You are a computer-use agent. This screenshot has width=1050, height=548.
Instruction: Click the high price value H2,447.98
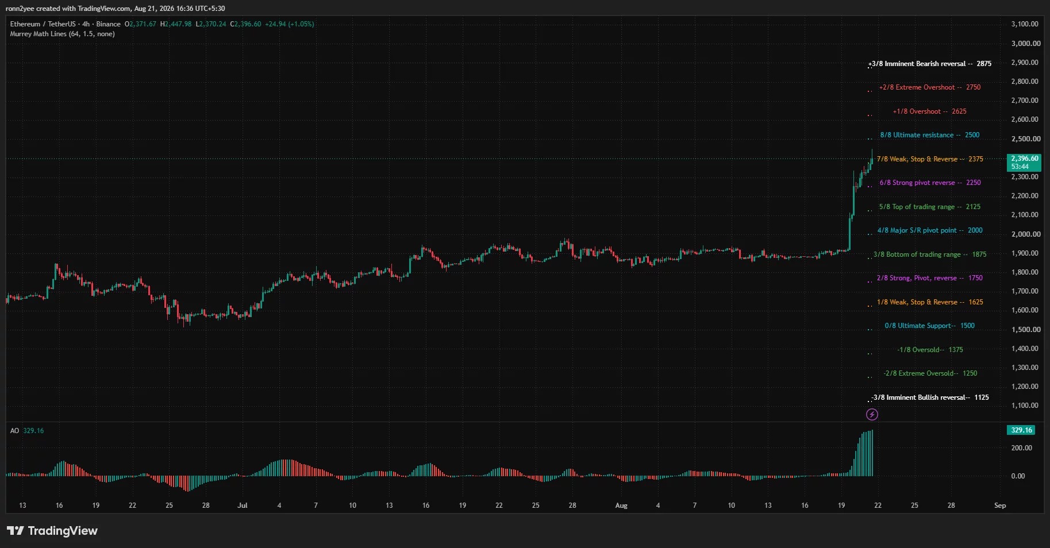pyautogui.click(x=176, y=24)
